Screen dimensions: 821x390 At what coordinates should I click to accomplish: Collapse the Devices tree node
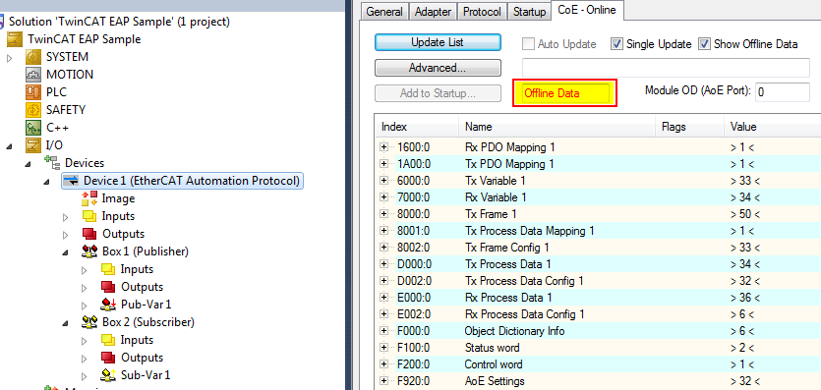tap(29, 164)
